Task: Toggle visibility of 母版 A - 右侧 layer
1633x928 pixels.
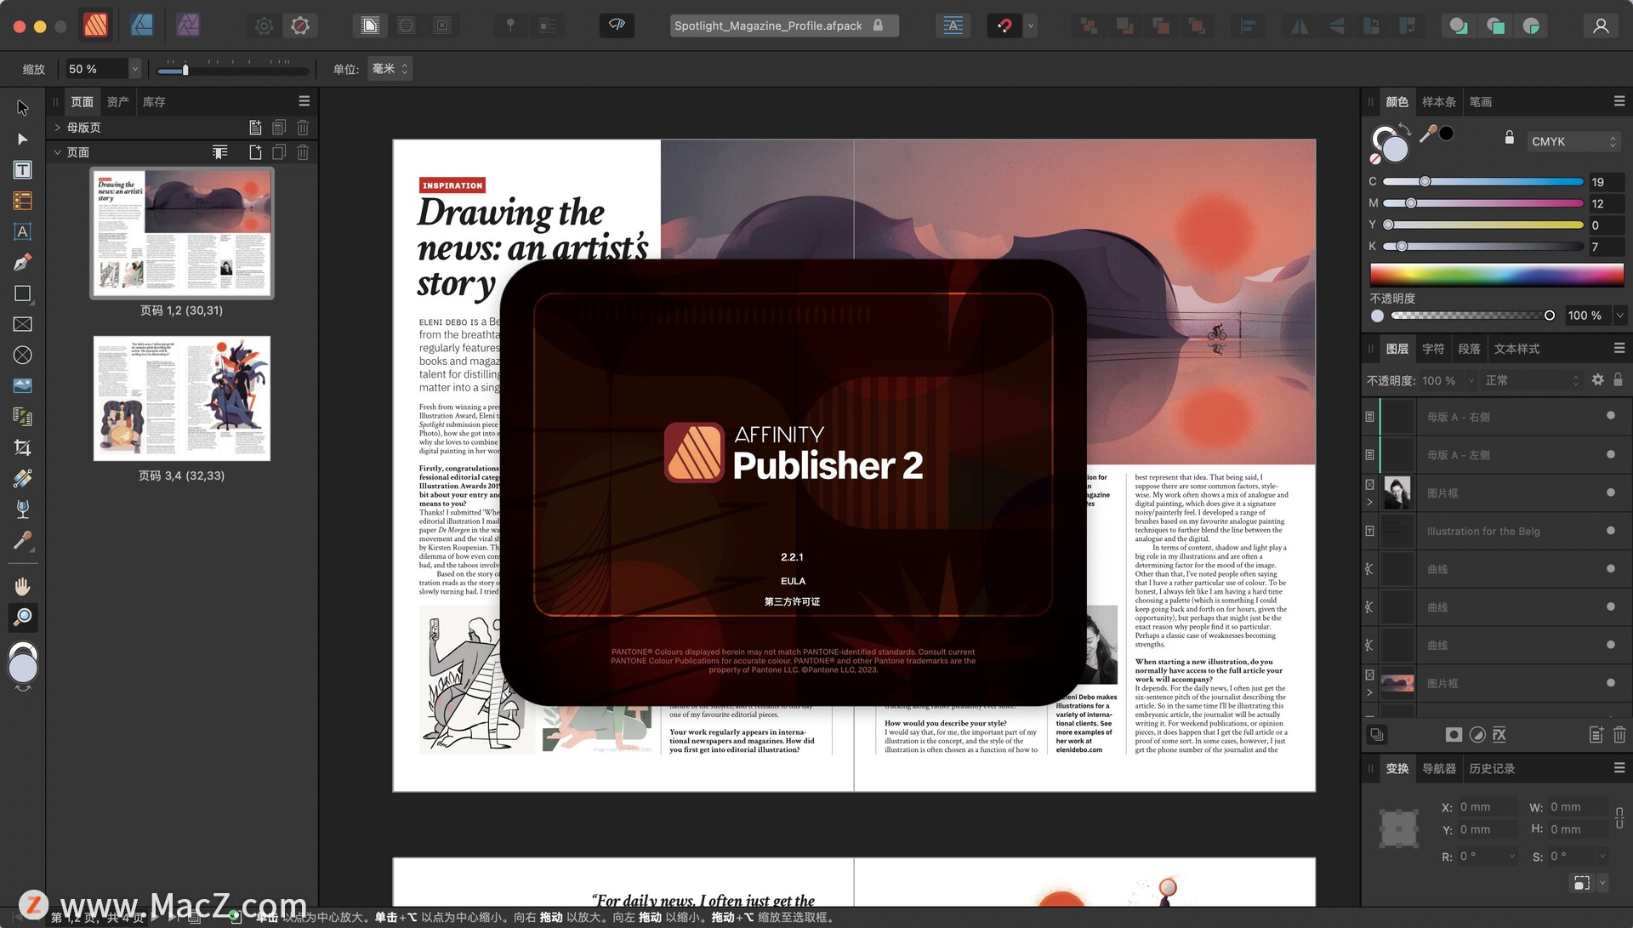Action: pos(1611,416)
